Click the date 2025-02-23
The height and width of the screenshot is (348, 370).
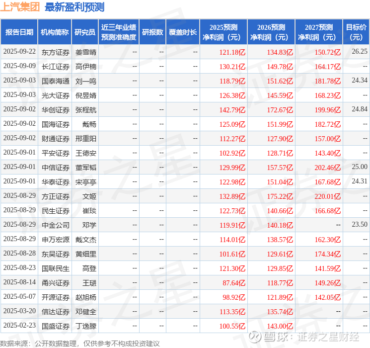pyautogui.click(x=19, y=325)
